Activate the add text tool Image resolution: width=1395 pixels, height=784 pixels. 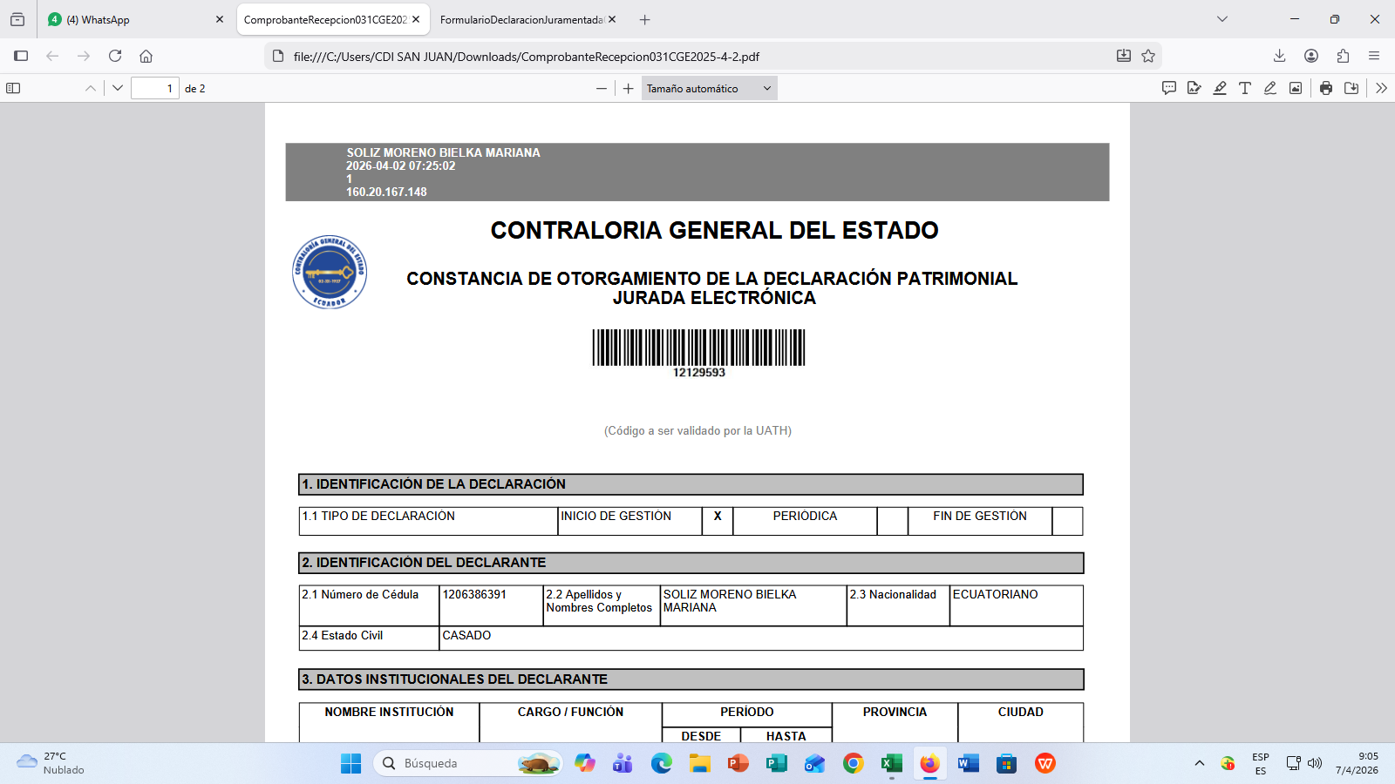coord(1245,88)
